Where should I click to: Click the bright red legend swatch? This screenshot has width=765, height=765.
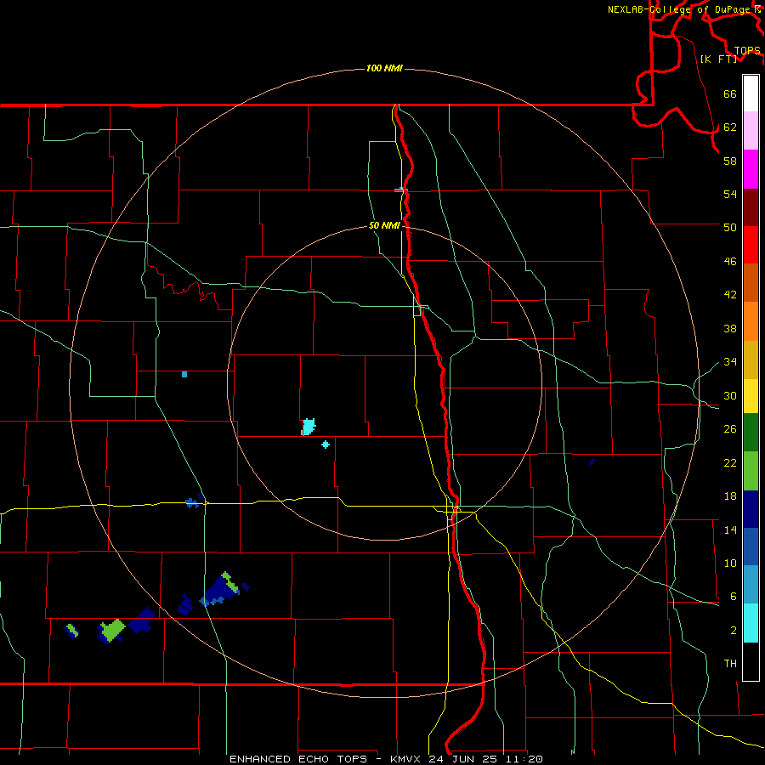751,245
